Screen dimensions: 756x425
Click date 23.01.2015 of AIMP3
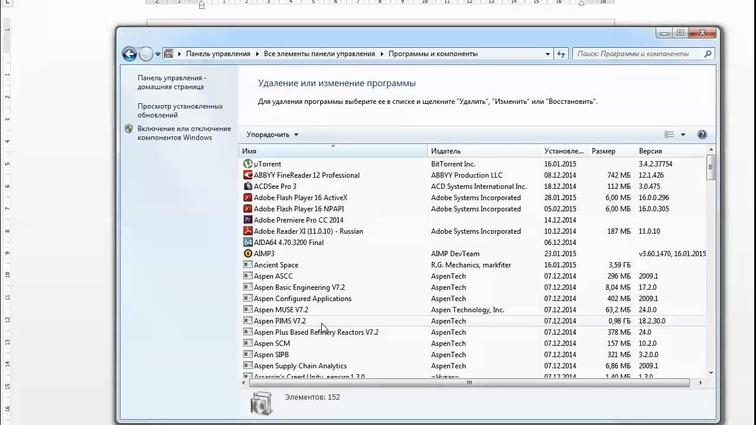[560, 253]
